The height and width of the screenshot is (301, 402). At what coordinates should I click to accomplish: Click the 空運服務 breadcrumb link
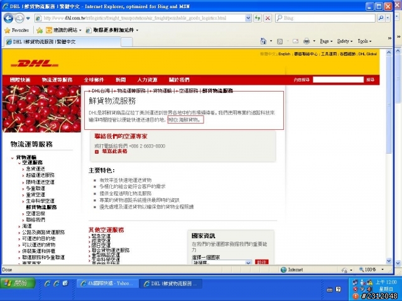188,90
